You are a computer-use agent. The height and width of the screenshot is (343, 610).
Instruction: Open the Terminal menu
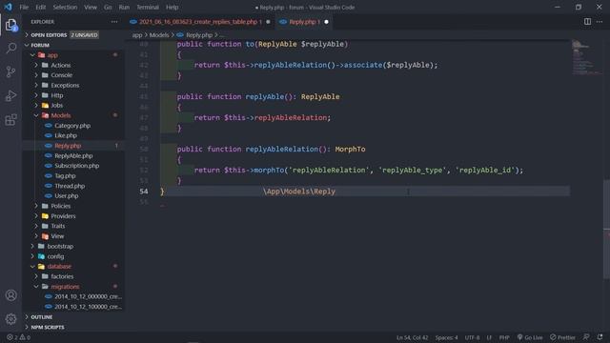tap(148, 7)
